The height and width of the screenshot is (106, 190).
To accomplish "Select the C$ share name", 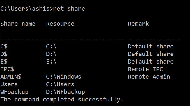I will pos(4,46).
